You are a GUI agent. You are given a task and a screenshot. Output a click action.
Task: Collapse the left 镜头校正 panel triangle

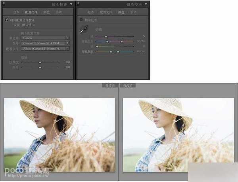click(71, 4)
